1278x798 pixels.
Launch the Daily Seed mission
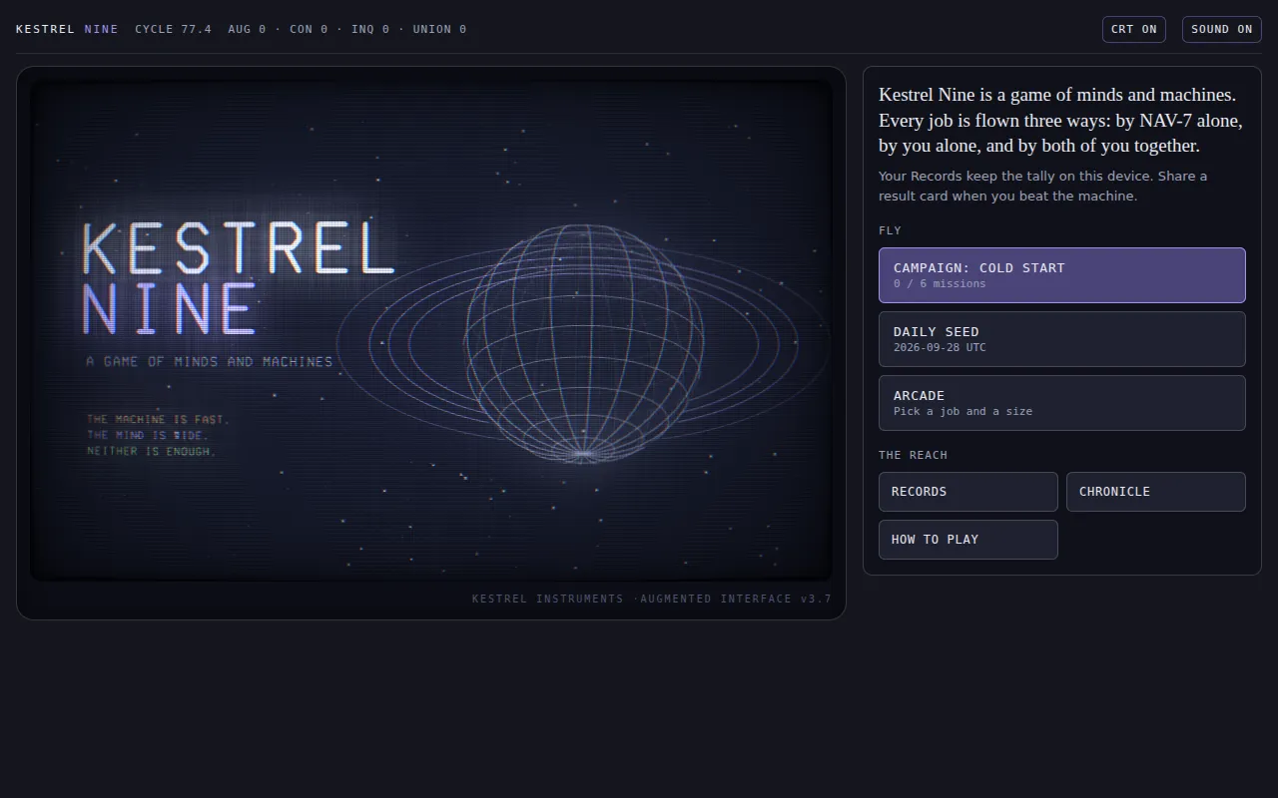coord(1062,339)
